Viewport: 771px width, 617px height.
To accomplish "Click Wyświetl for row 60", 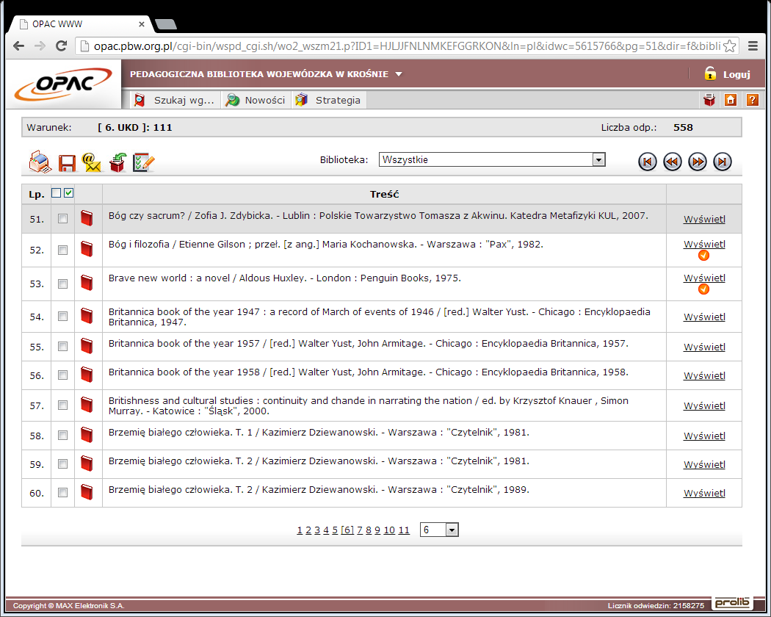I will 704,493.
